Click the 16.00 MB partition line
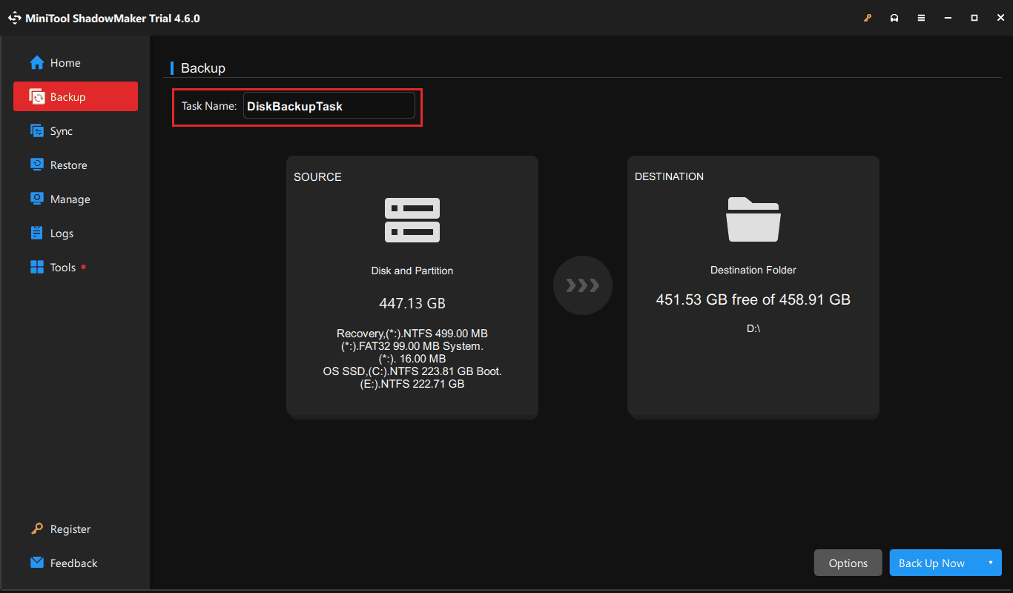This screenshot has height=593, width=1013. [x=412, y=359]
